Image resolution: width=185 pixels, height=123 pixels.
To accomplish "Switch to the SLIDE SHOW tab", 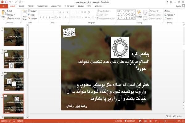I will coord(70,6).
